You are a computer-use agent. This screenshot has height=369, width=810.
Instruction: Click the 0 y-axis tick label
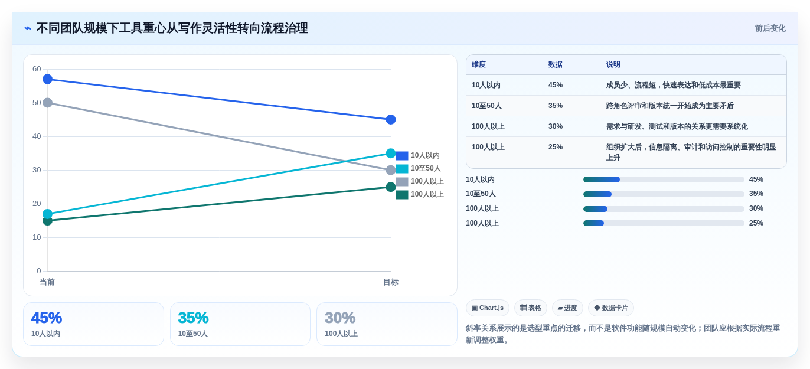pos(39,271)
